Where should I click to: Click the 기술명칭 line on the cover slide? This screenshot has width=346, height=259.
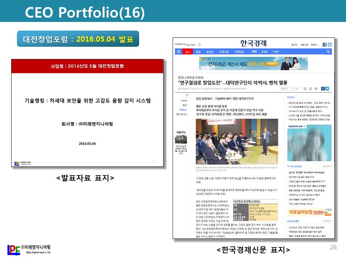coord(87,101)
